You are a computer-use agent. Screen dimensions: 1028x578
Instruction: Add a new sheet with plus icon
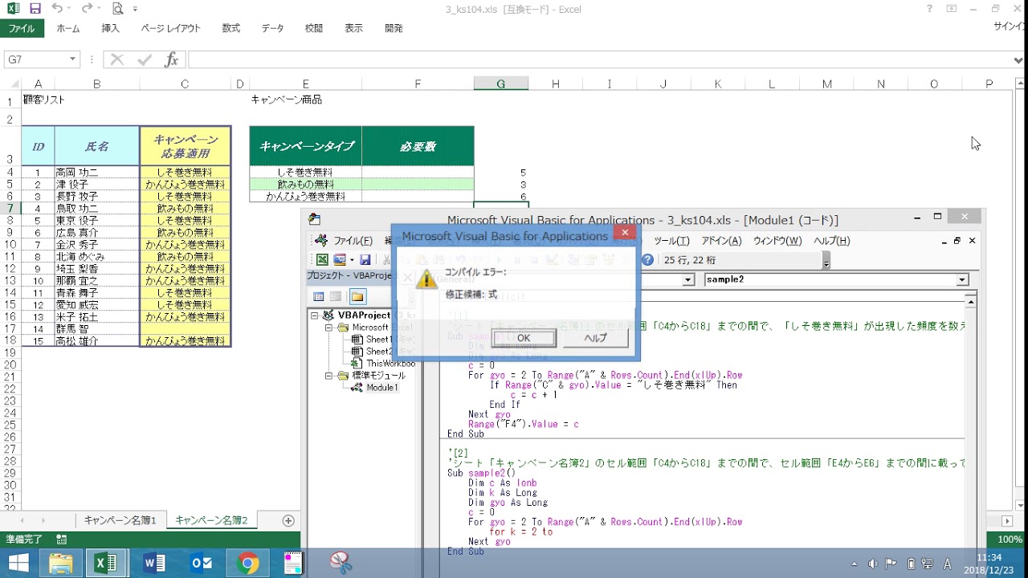pos(288,520)
